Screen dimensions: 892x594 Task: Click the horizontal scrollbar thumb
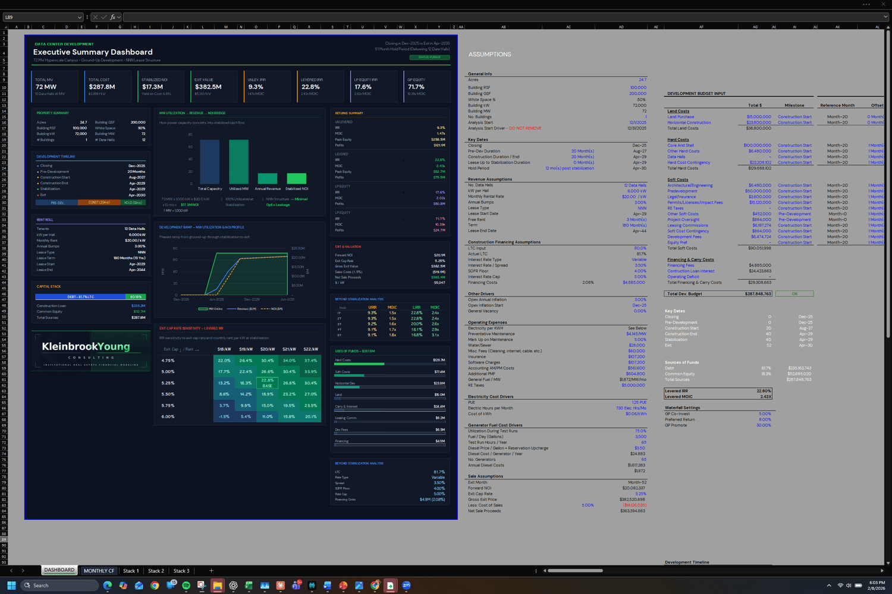click(x=575, y=571)
